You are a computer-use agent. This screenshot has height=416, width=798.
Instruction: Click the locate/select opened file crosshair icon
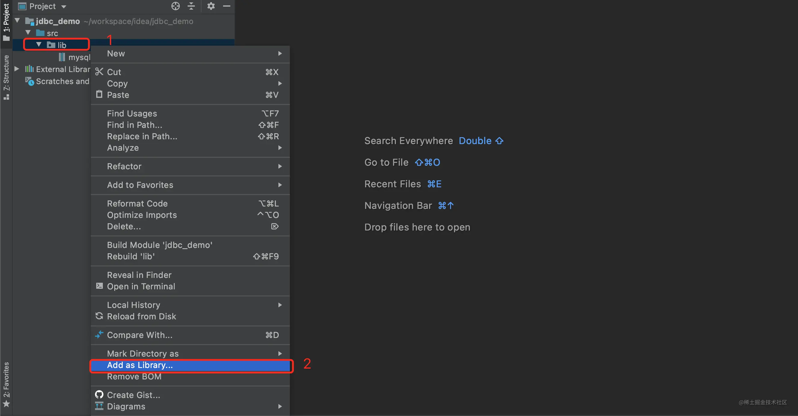[x=175, y=6]
